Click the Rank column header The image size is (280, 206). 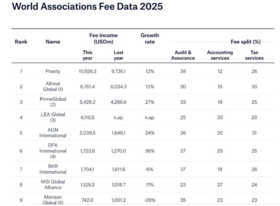tap(21, 41)
